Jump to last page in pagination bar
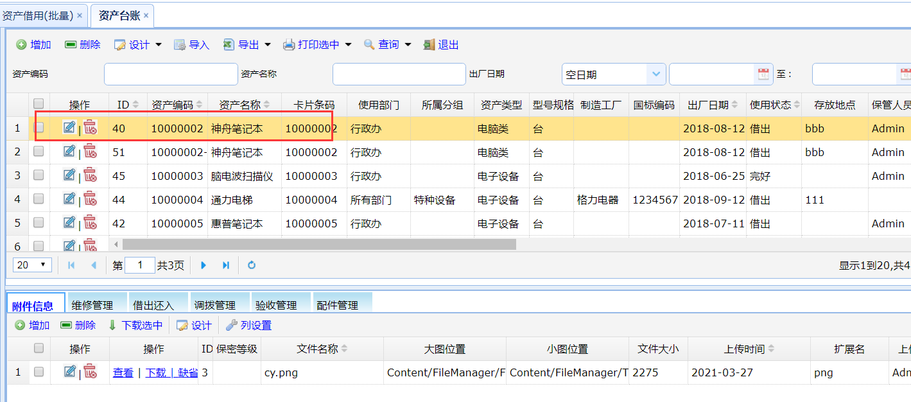The height and width of the screenshot is (402, 911). [226, 265]
